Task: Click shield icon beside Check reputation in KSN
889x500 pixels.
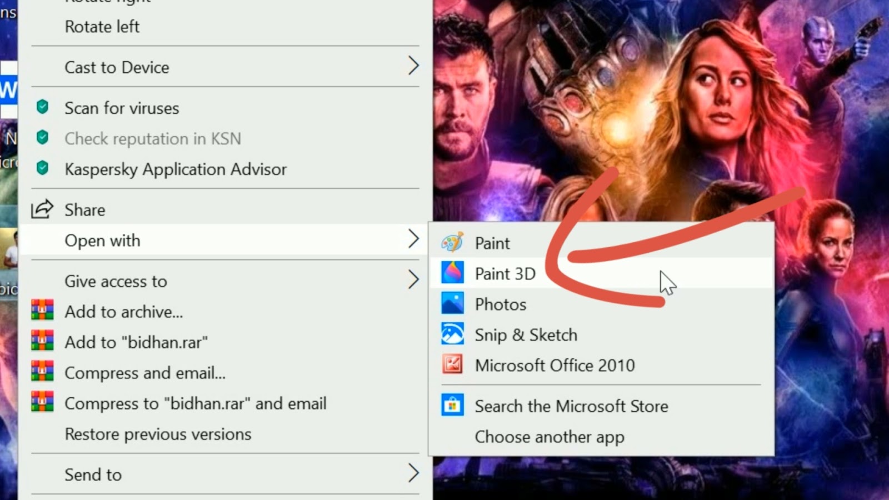Action: [x=42, y=137]
